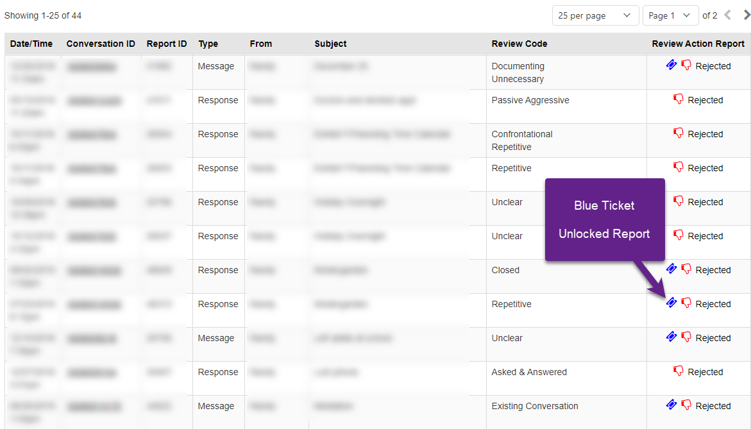Click the previous page arrow
751x429 pixels.
pyautogui.click(x=729, y=15)
